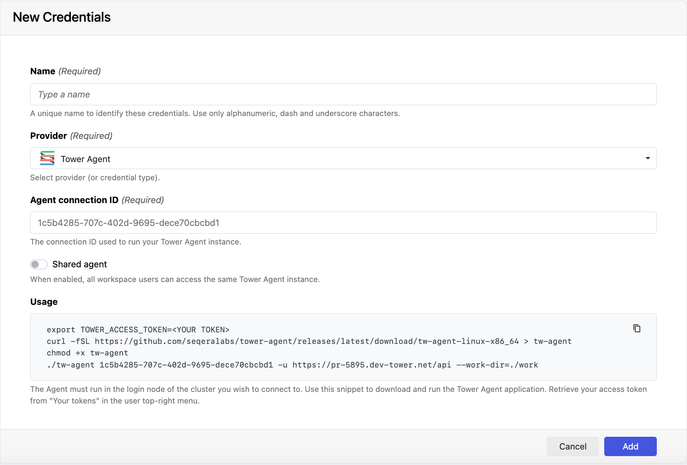687x465 pixels.
Task: Click the Usage section heading
Action: click(x=44, y=302)
